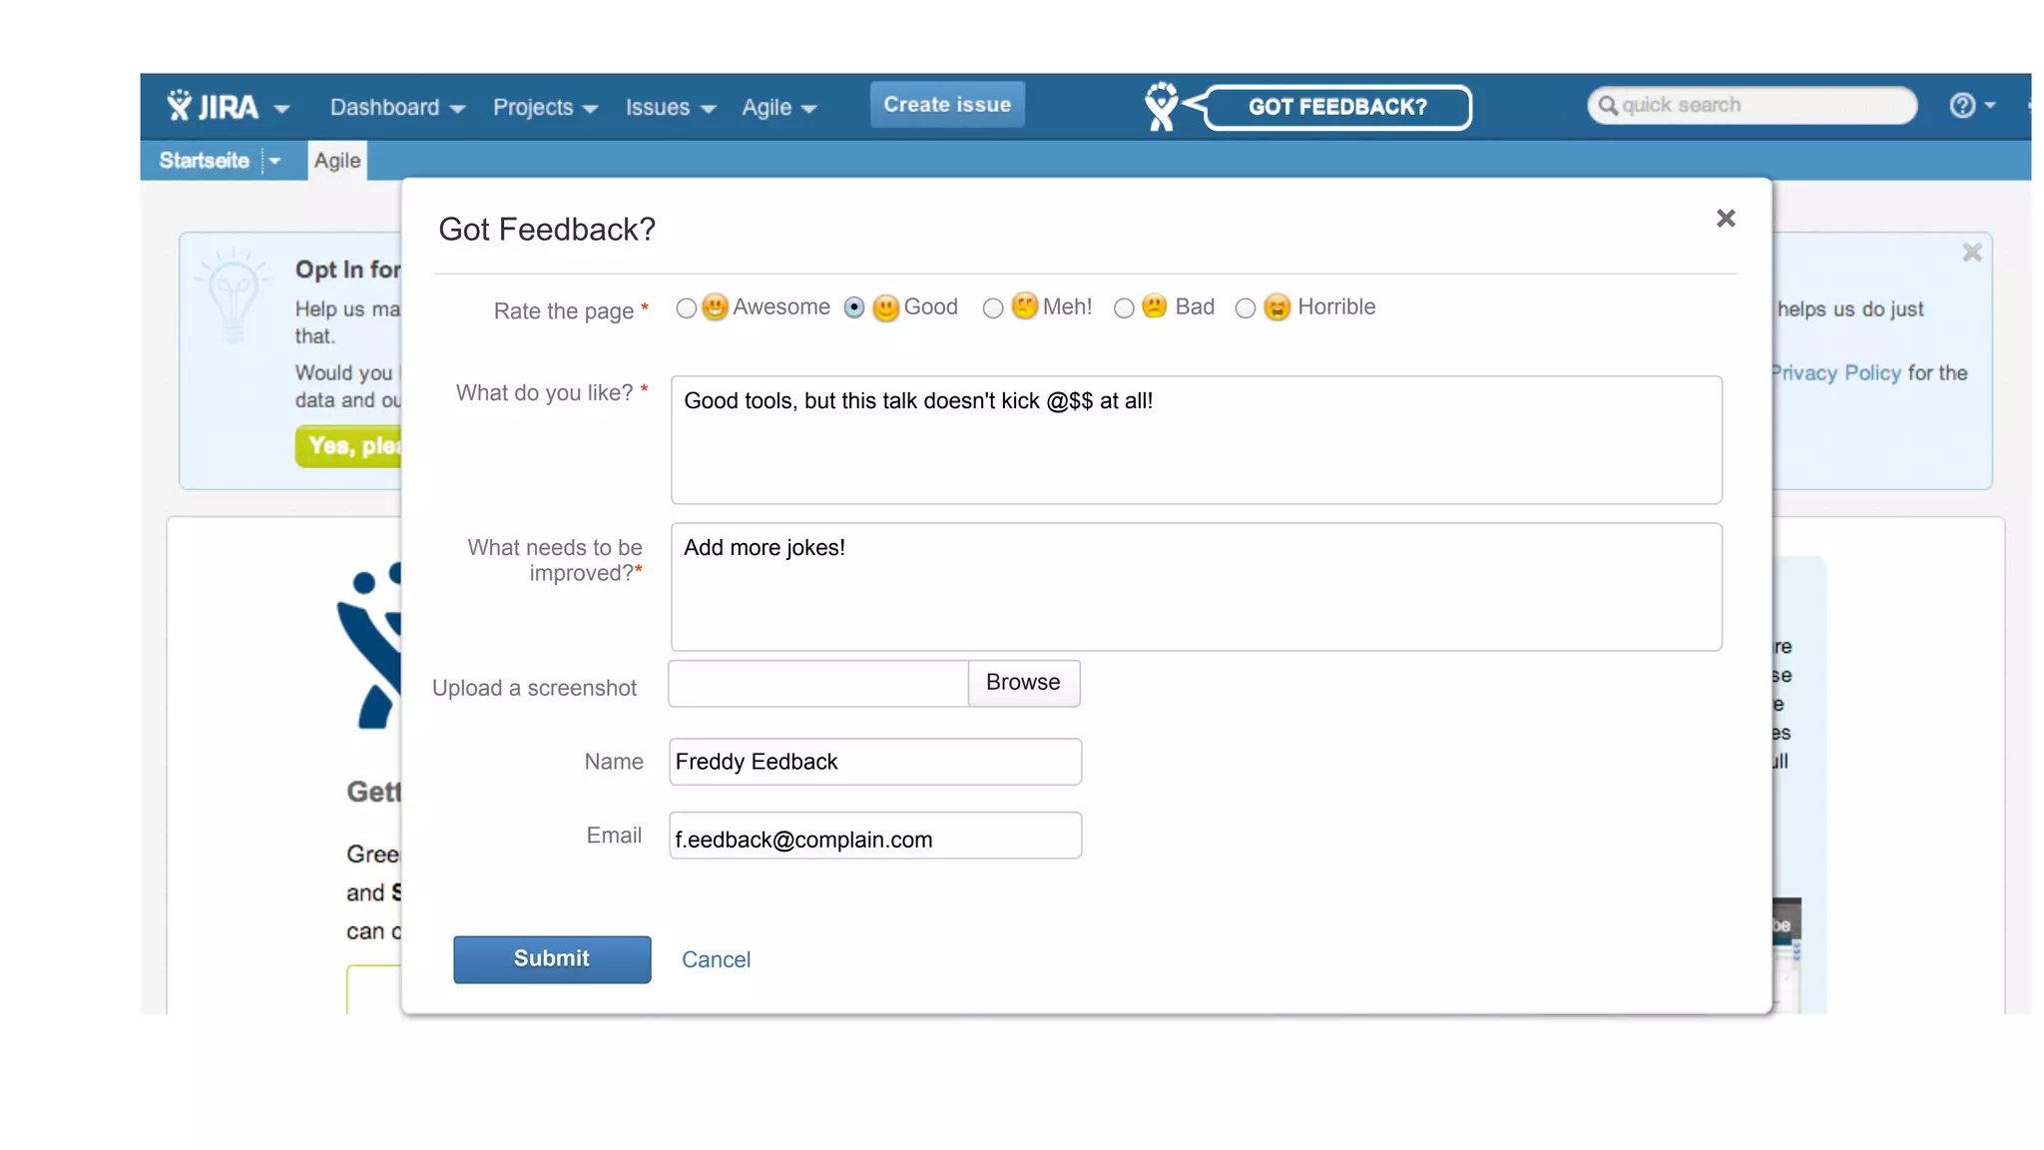This screenshot has width=2044, height=1150.
Task: Open the Projects dropdown menu
Action: tap(545, 107)
